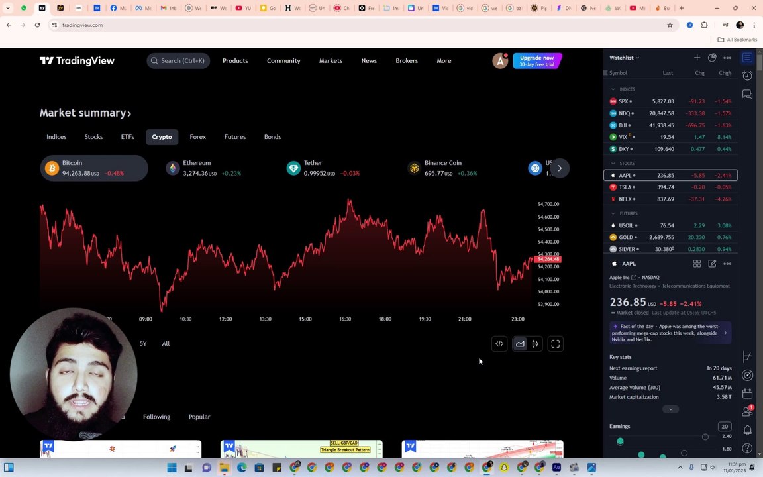Open the Calendar icon in sidebar
763x477 pixels.
(x=747, y=394)
